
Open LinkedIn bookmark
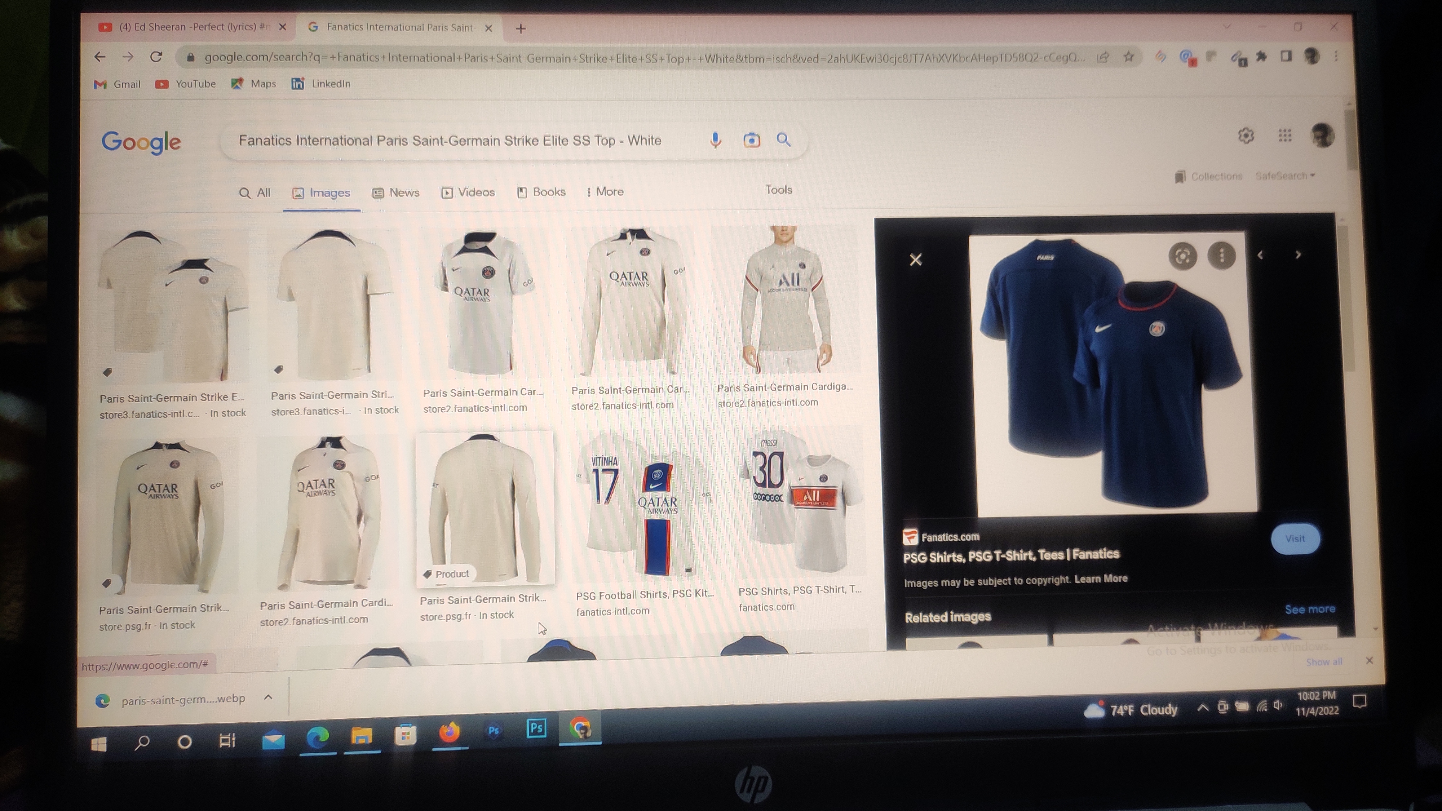click(x=321, y=83)
